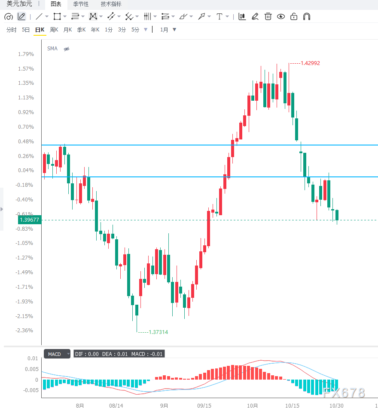Click the edit drawing pen icon
Image resolution: width=378 pixels, height=408 pixels.
255,17
